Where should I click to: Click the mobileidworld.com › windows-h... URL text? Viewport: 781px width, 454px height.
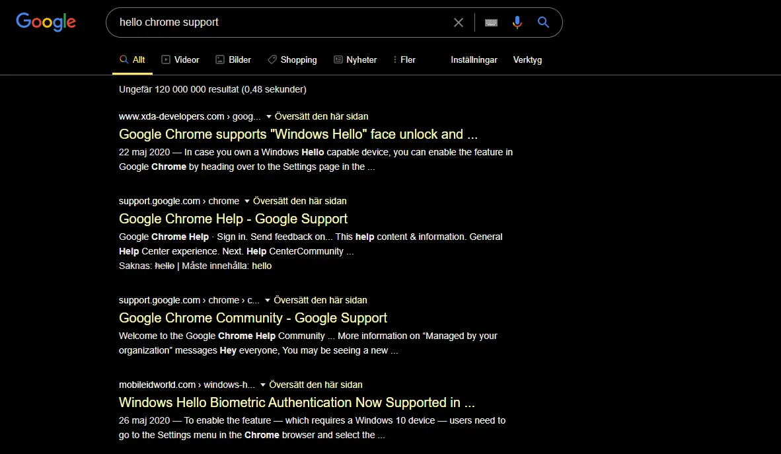[x=187, y=385]
